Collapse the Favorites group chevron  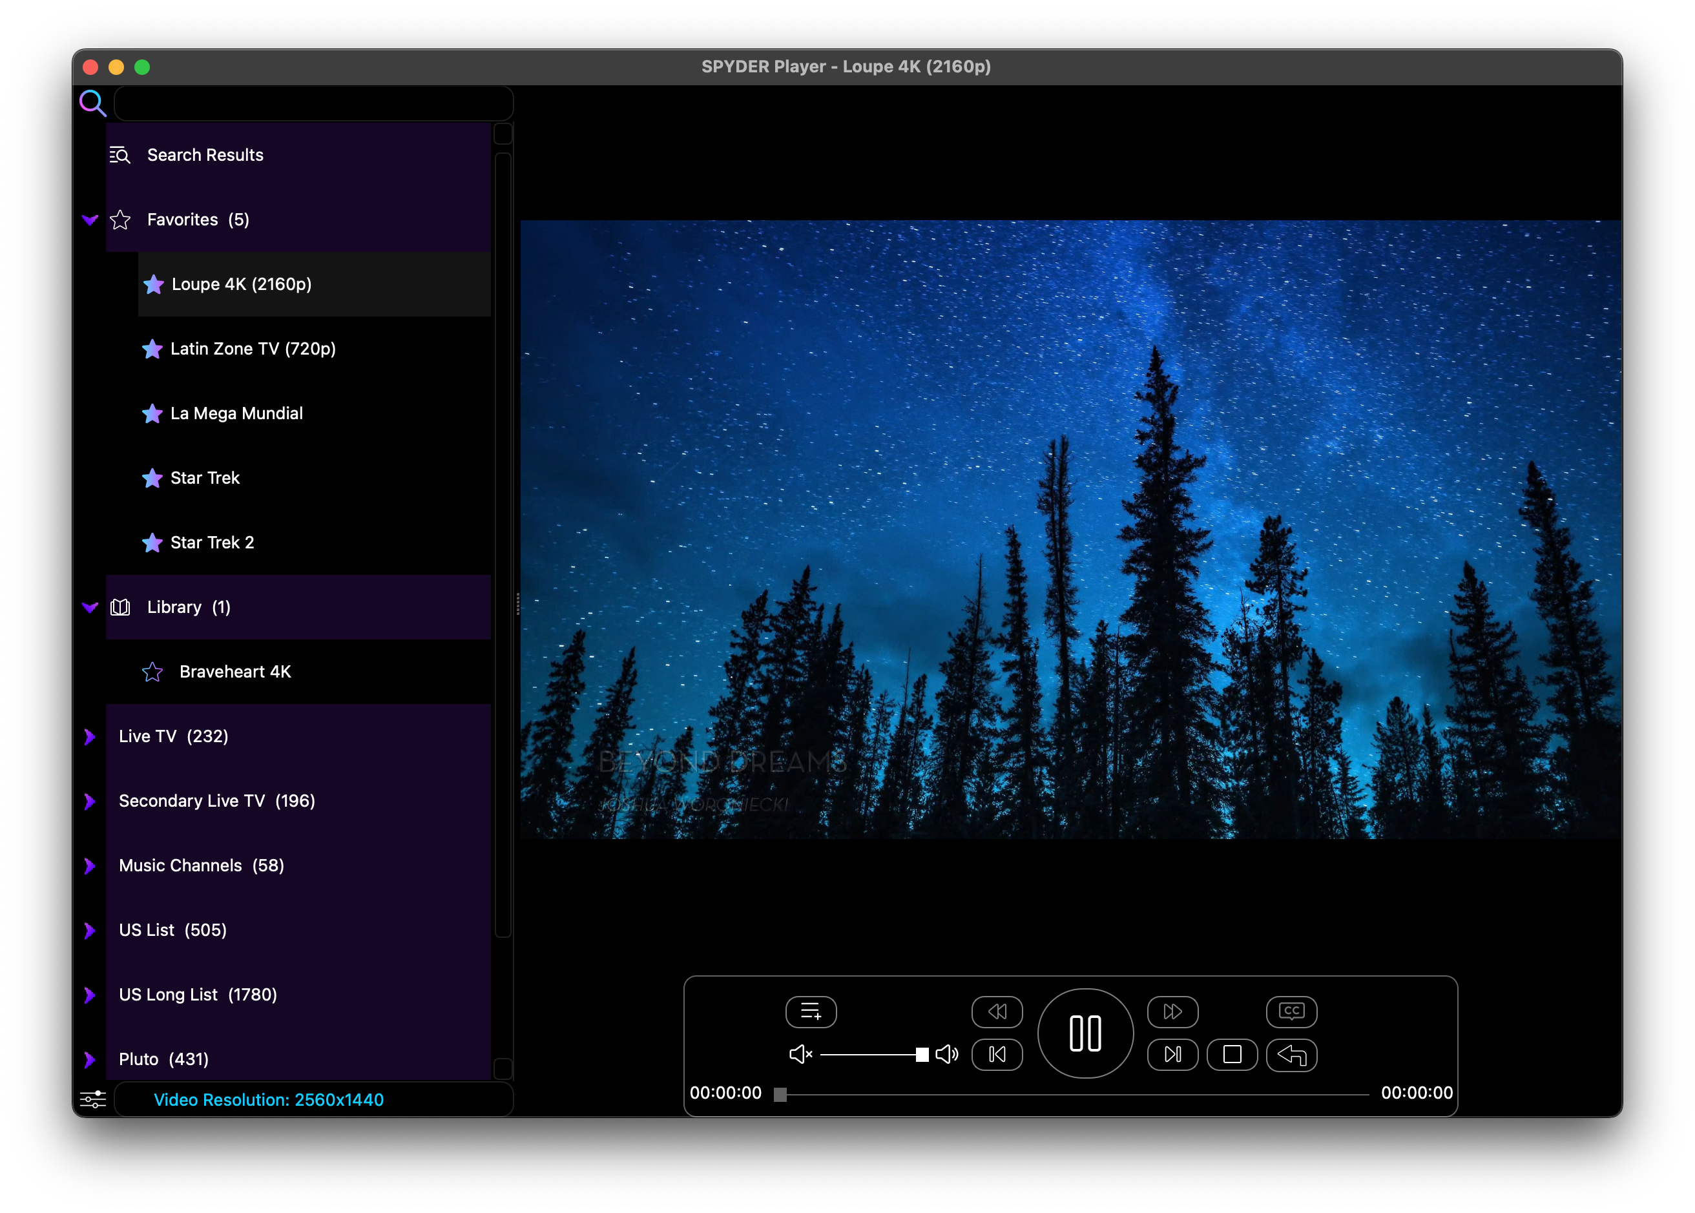(x=90, y=220)
